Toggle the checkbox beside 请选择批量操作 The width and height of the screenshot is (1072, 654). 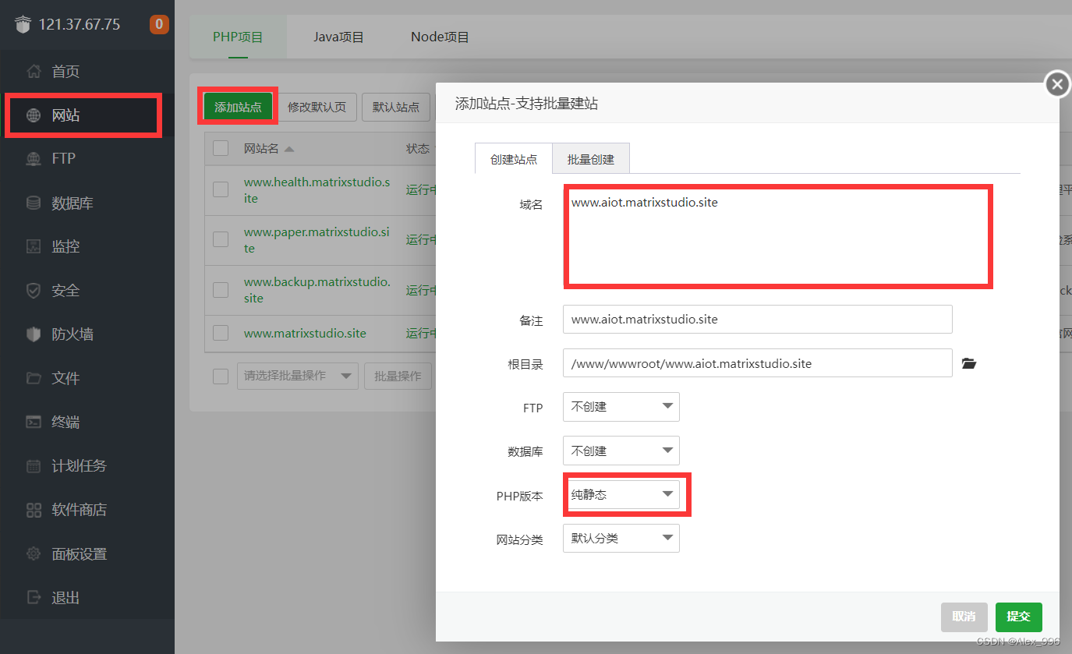221,376
